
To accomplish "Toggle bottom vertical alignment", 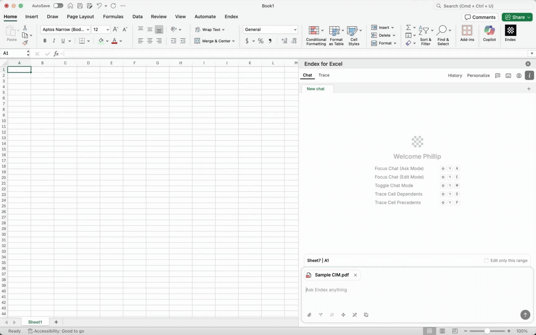I will tap(159, 29).
